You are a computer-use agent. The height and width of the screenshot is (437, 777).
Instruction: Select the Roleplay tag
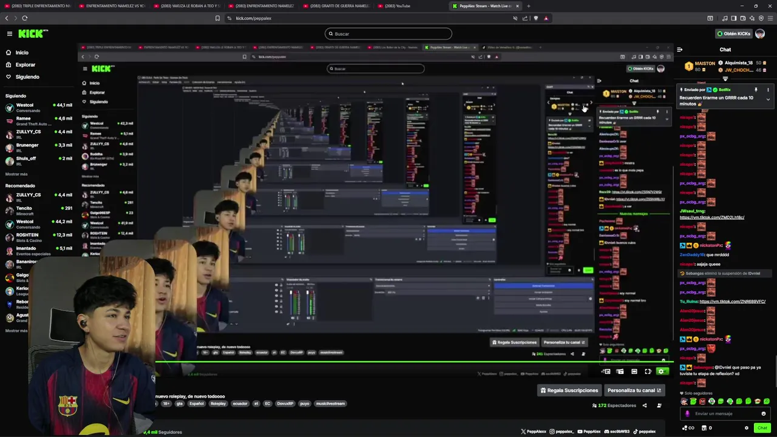(218, 404)
